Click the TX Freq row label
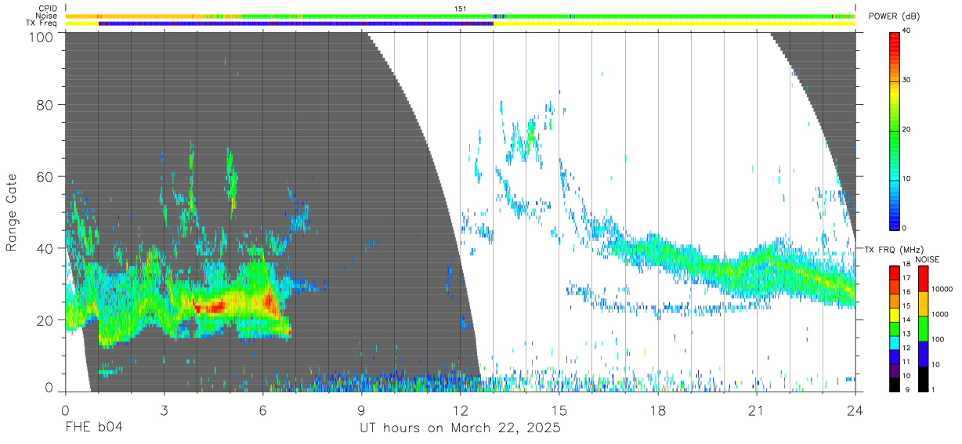The height and width of the screenshot is (444, 962). click(42, 23)
